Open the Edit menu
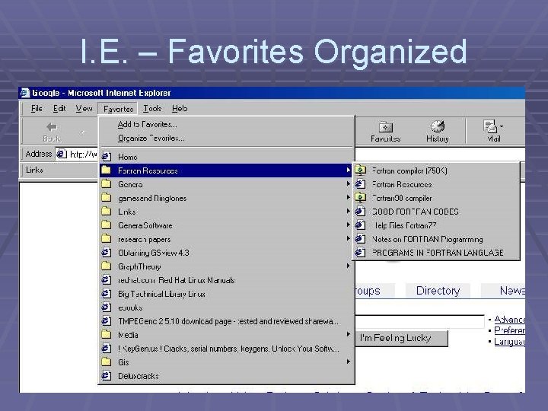Image resolution: width=548 pixels, height=411 pixels. [x=59, y=109]
